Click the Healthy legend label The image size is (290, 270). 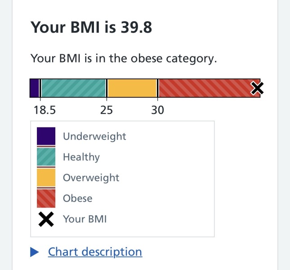pyautogui.click(x=81, y=157)
